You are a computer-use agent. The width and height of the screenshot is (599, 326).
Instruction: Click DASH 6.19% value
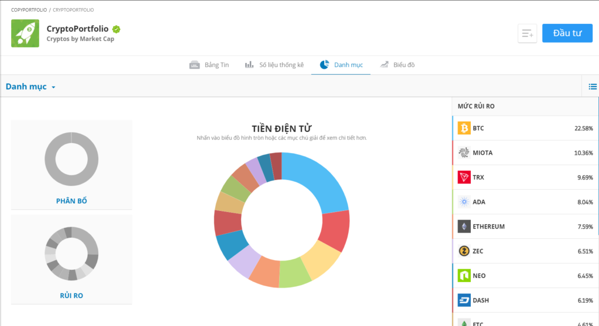click(x=585, y=300)
